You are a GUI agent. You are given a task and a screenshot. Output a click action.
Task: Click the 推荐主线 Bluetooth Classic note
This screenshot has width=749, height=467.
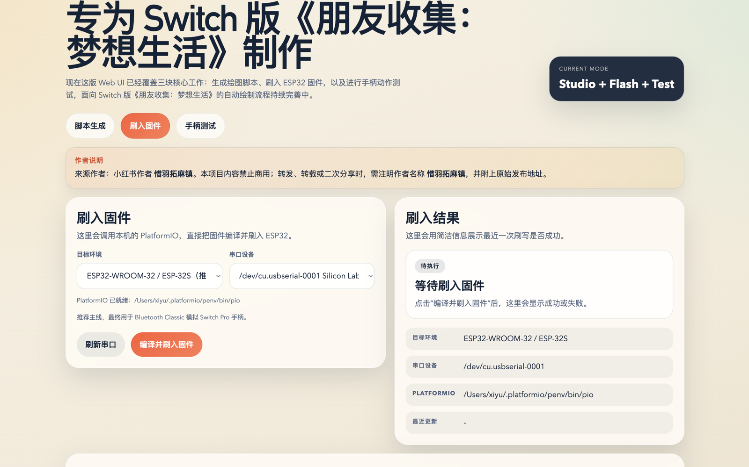point(163,317)
